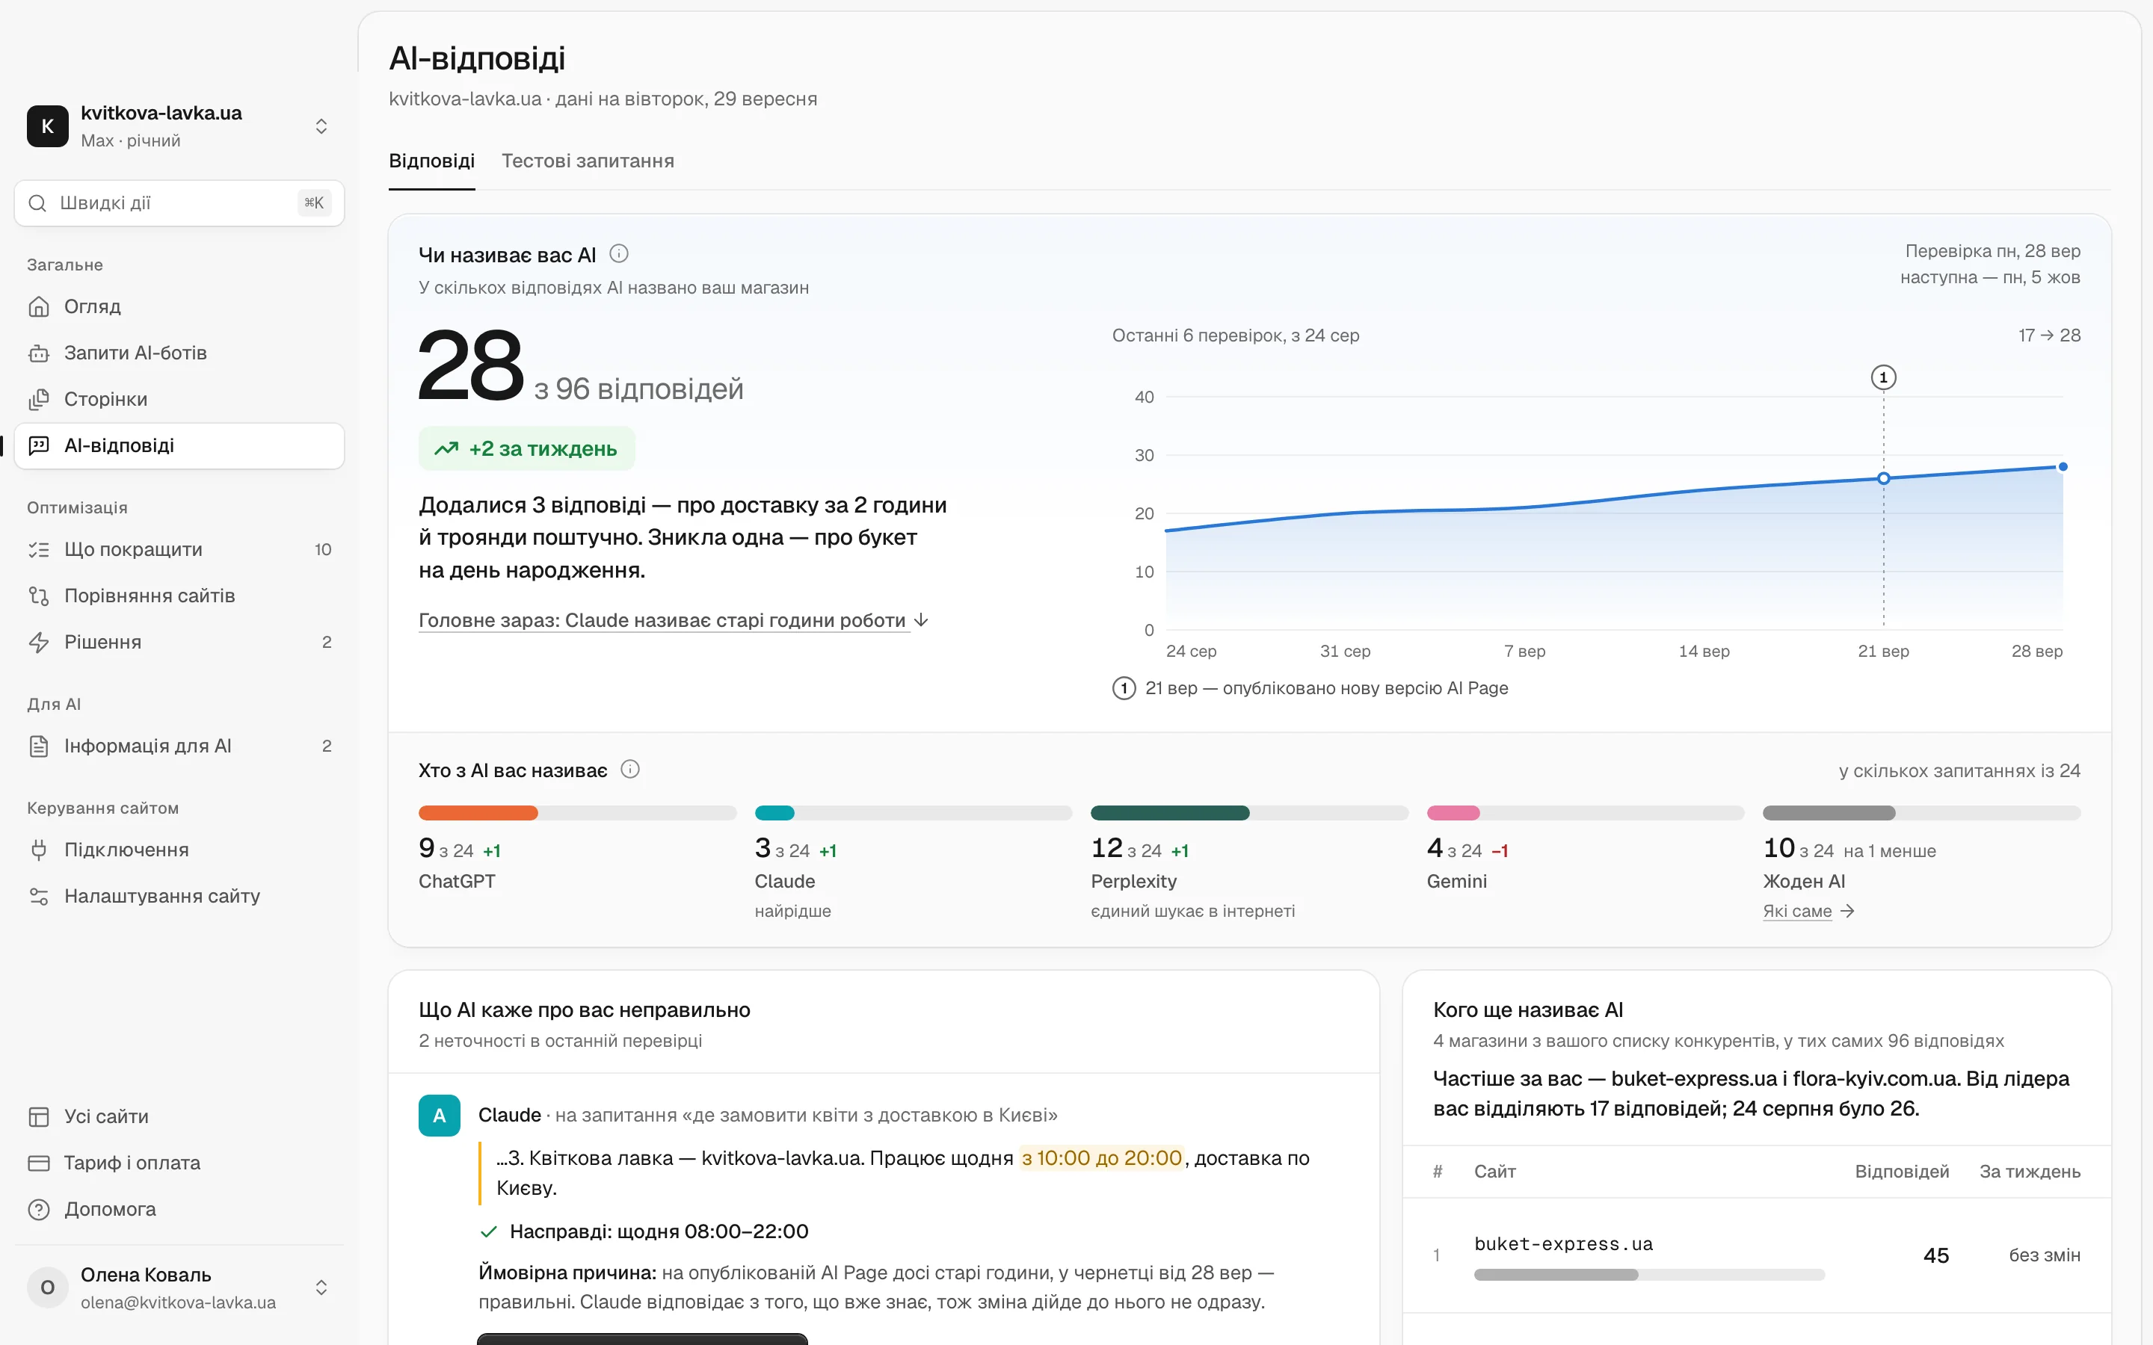Follow link about Claude naming old hours
This screenshot has width=2153, height=1345.
(674, 619)
